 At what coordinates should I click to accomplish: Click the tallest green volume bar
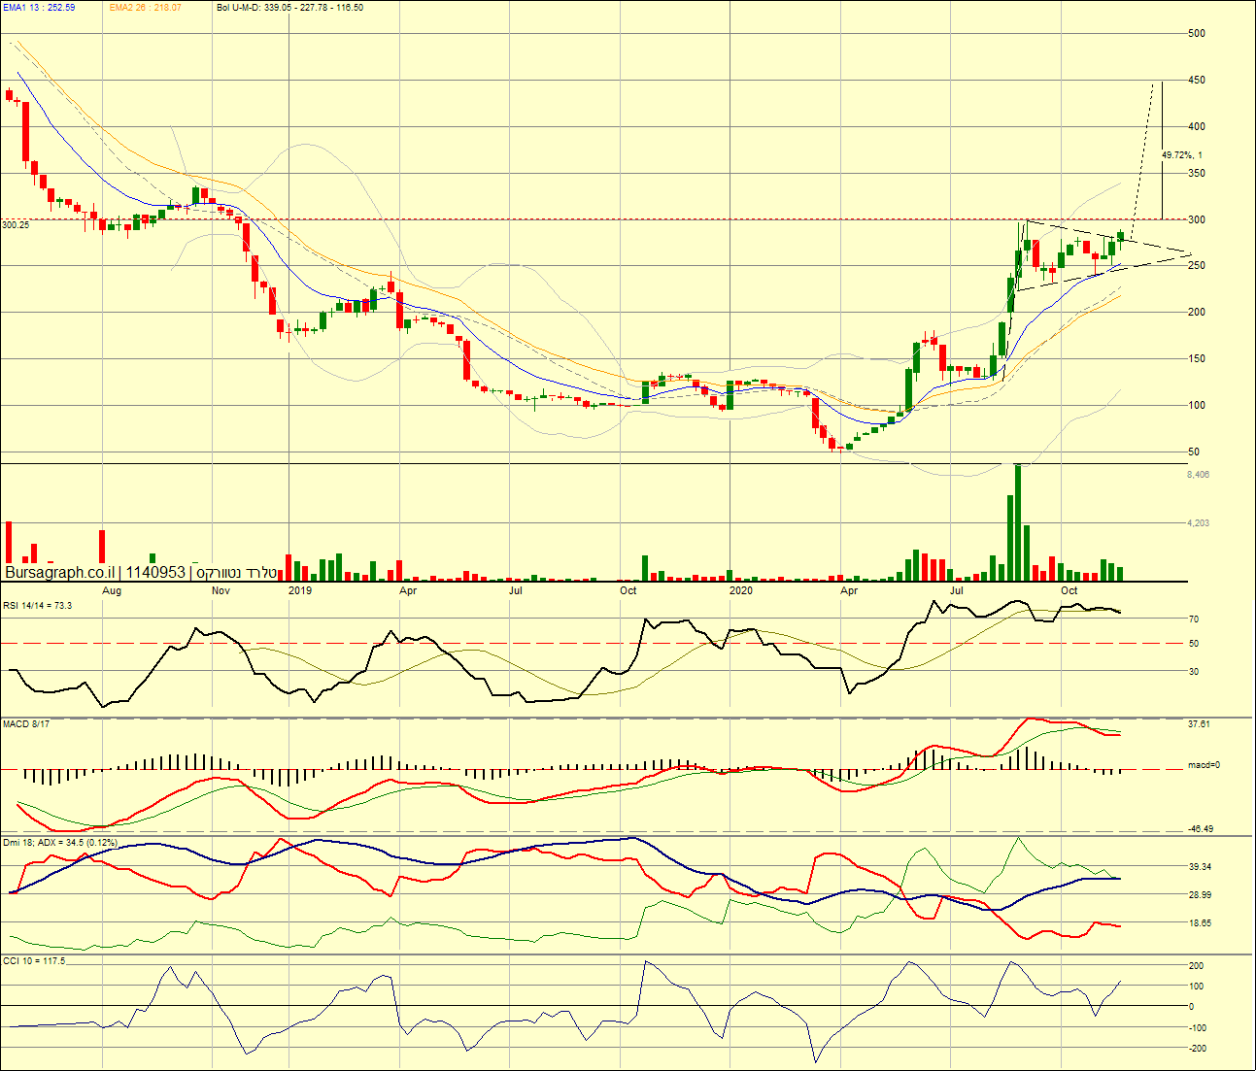[x=1018, y=524]
